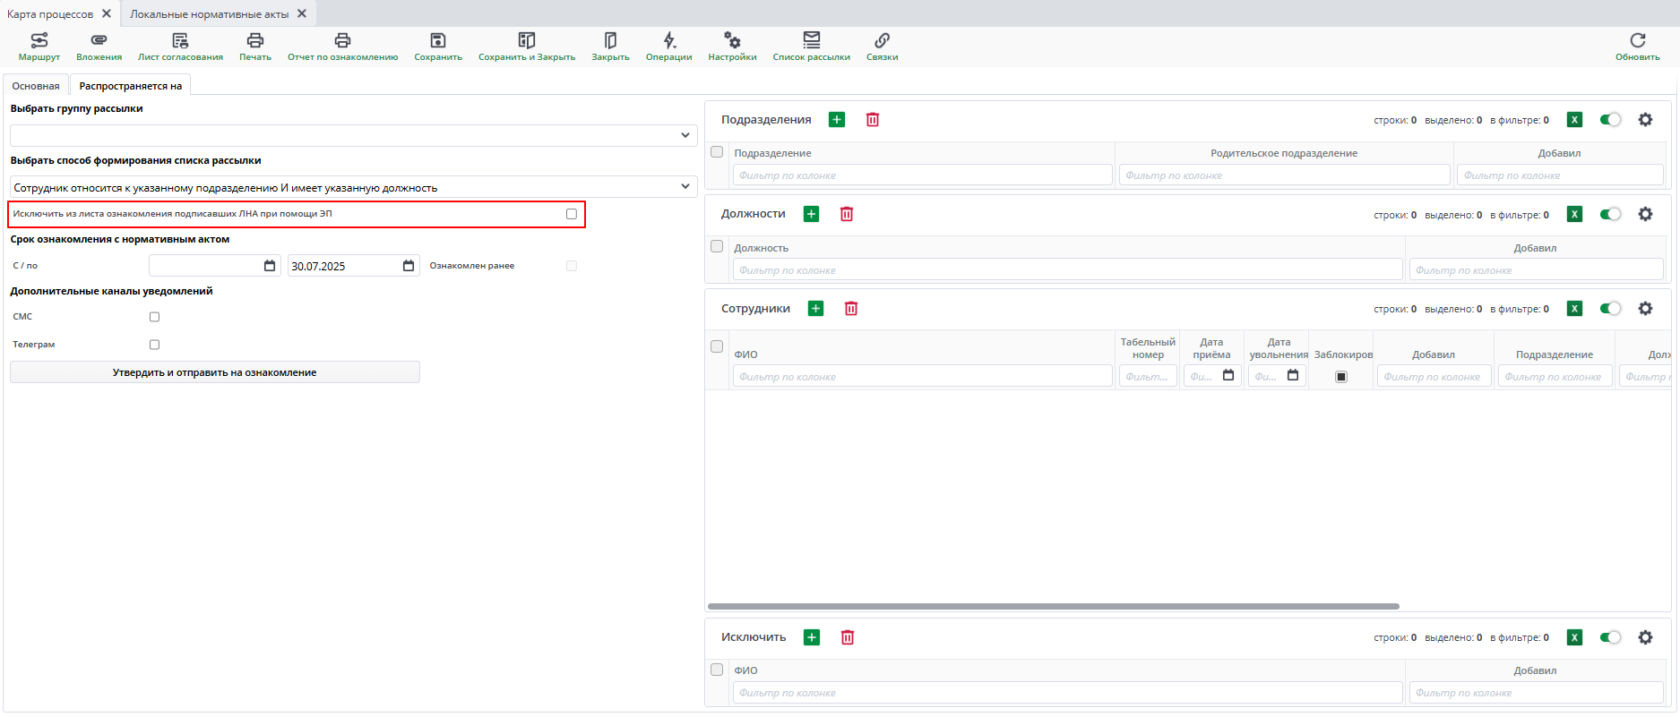Close the Локальные нормативные акты tab
1680x717 pixels.
(x=302, y=13)
